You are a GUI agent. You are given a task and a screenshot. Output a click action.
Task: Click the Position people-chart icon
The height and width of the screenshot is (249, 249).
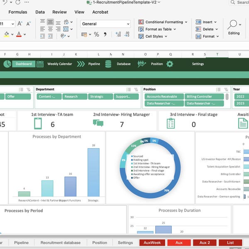(x=142, y=64)
